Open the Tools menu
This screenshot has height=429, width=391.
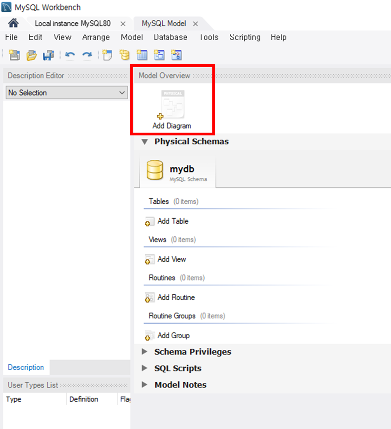[x=209, y=37]
